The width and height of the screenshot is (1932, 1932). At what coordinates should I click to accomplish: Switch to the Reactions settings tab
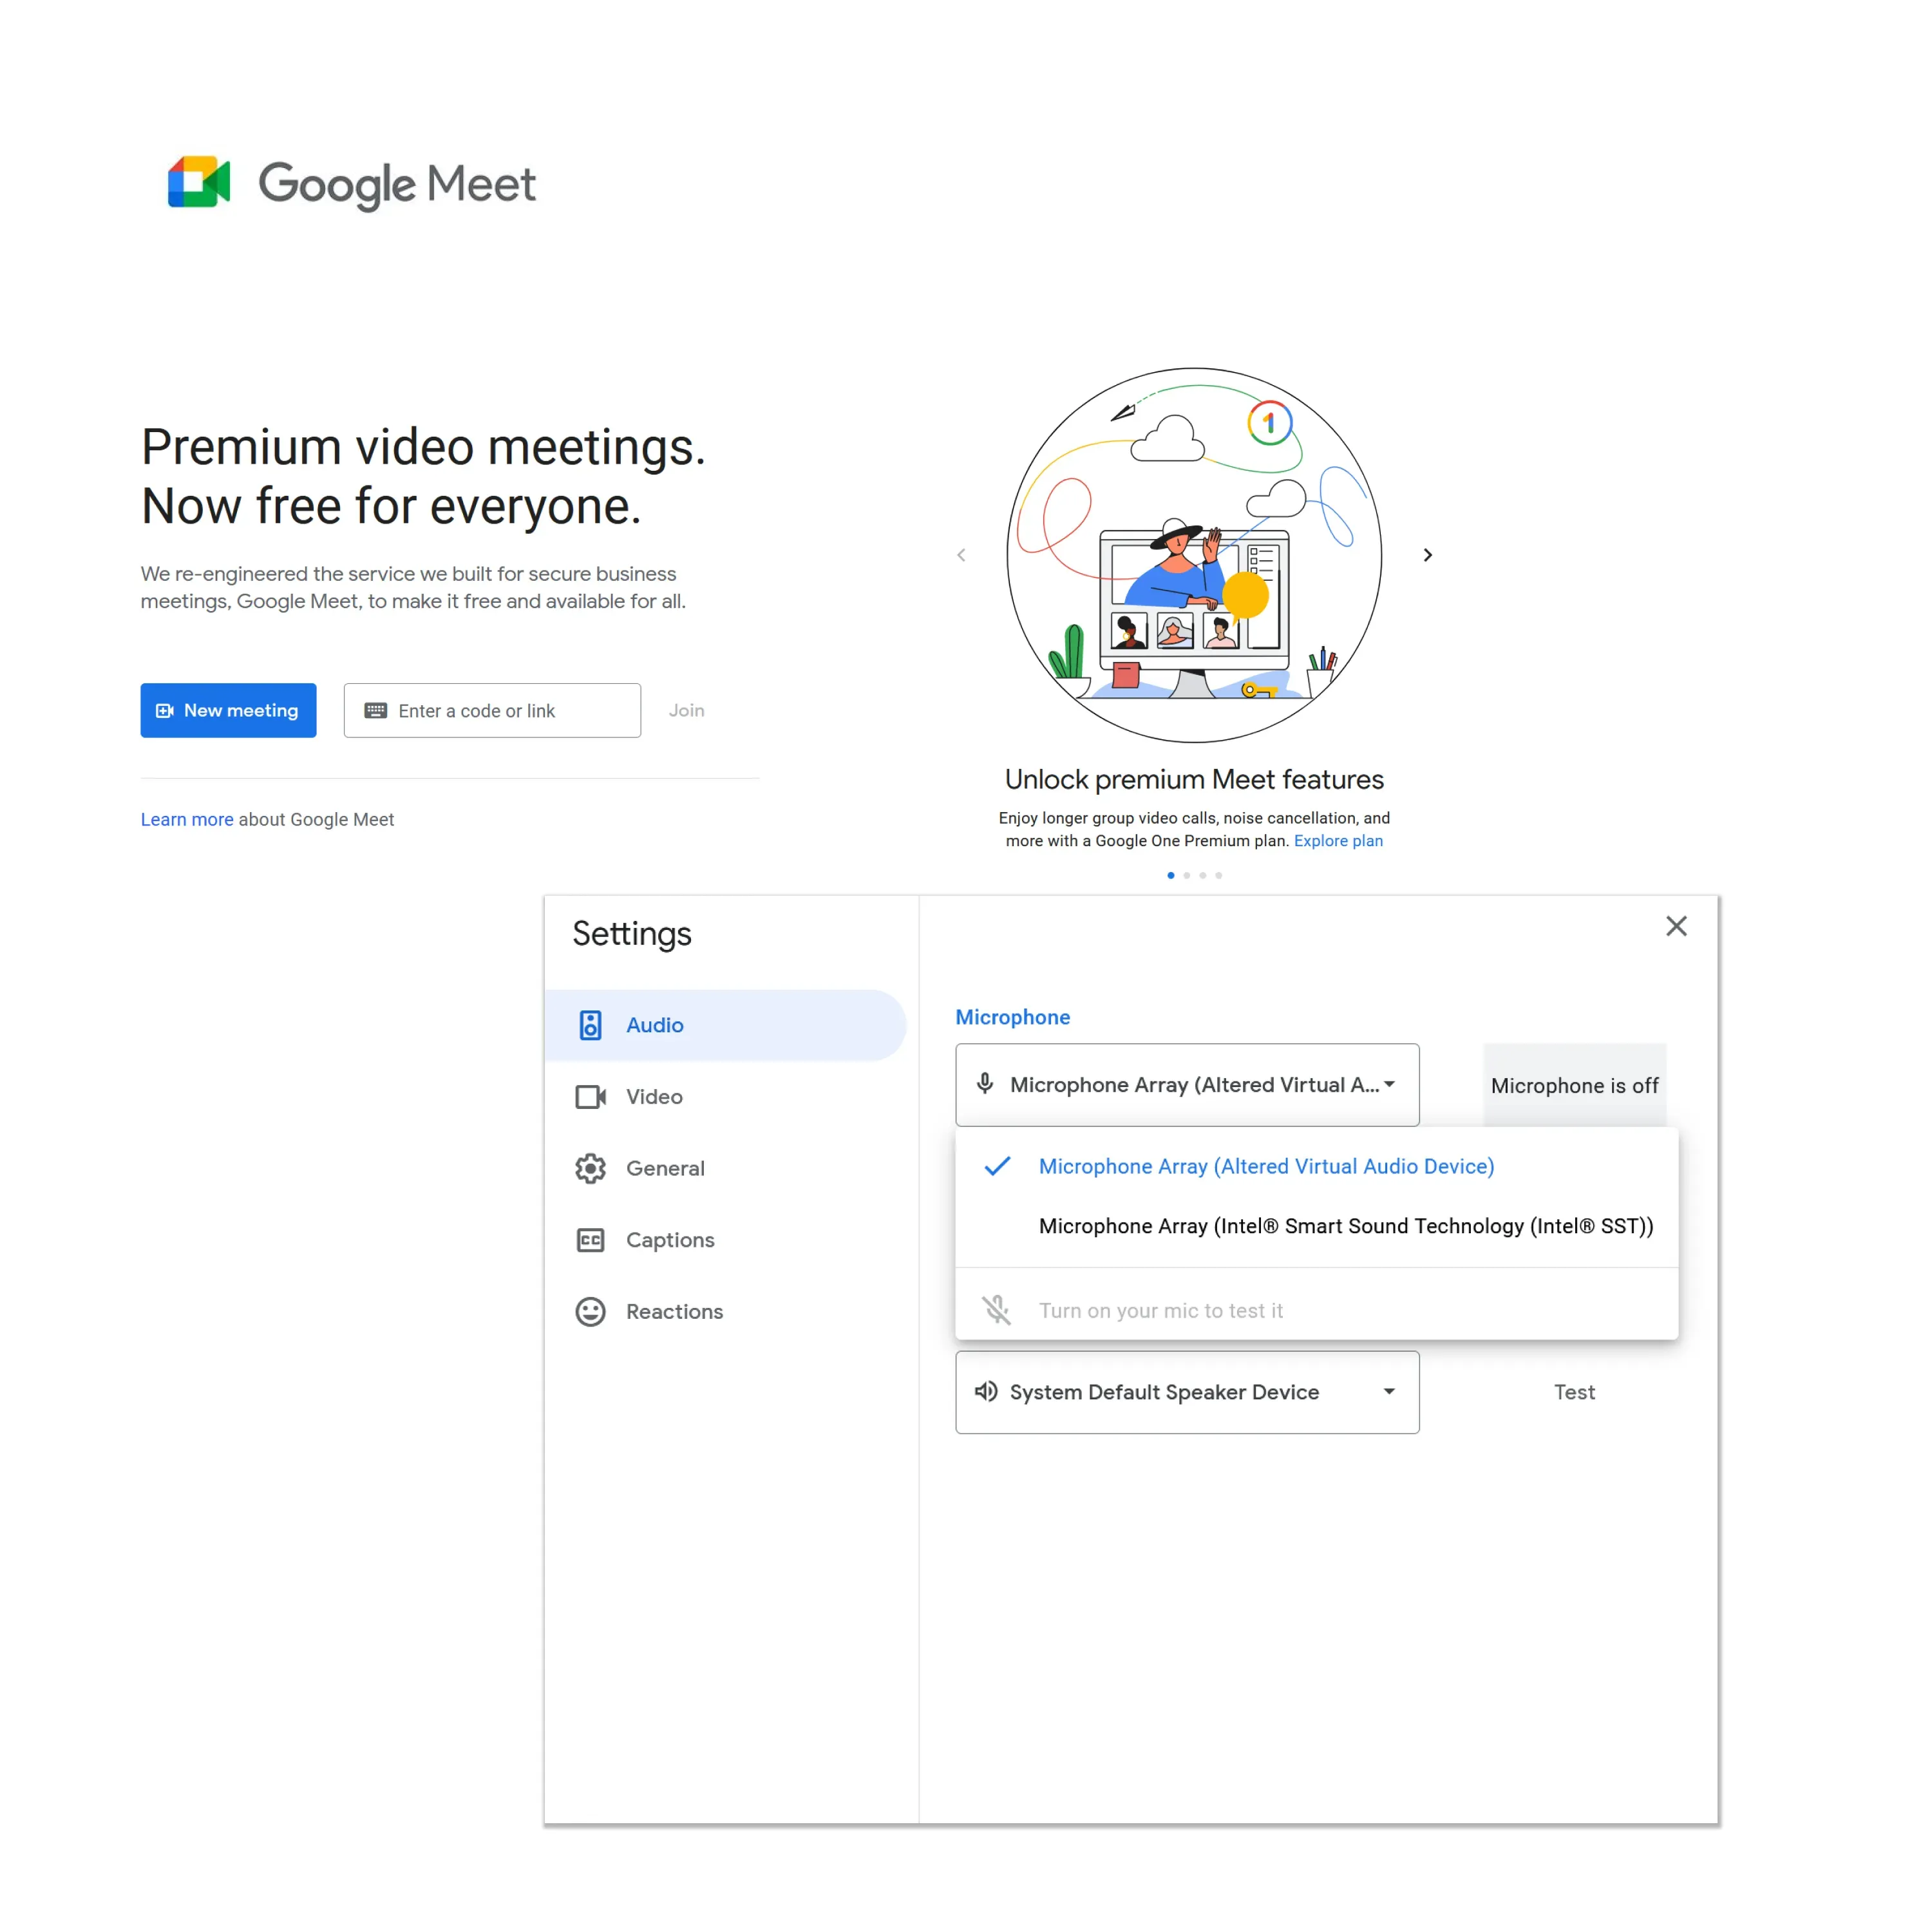(725, 1311)
